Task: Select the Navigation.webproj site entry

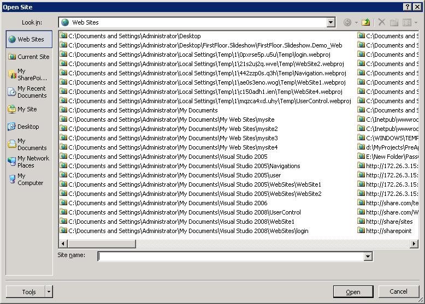Action: point(203,73)
